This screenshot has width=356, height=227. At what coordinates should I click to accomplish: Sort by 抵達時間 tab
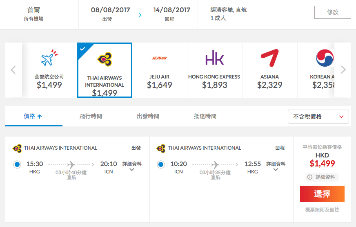pyautogui.click(x=205, y=116)
